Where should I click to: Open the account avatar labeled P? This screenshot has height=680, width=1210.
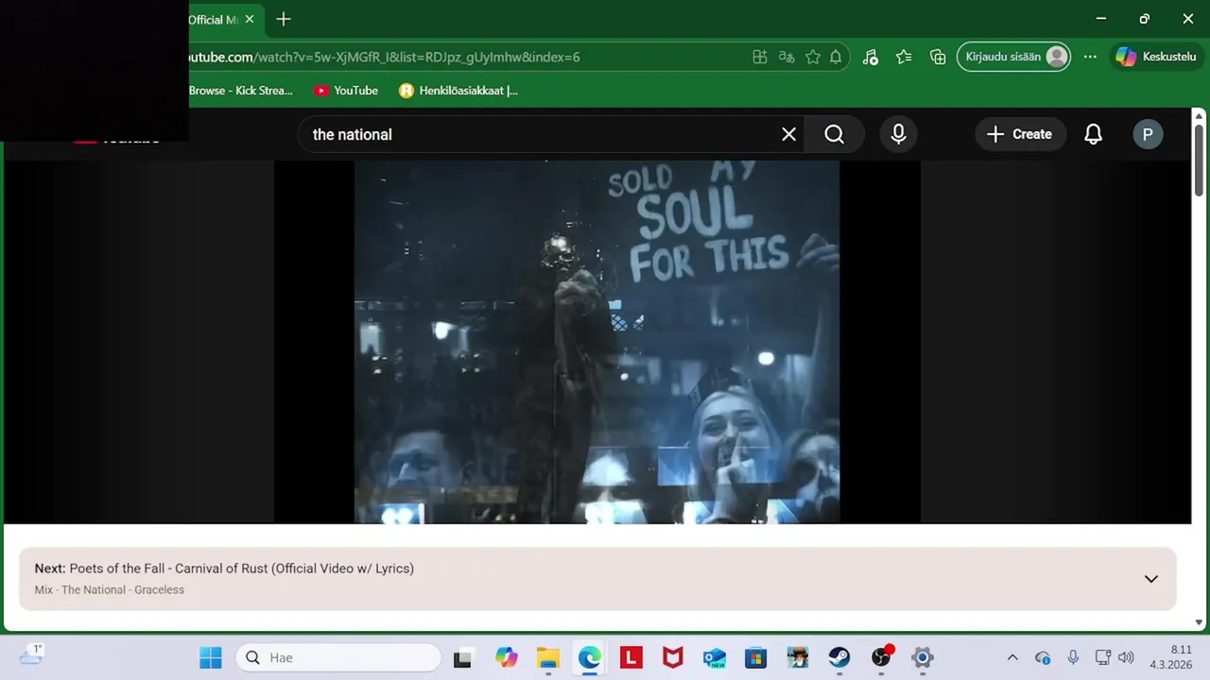click(1148, 134)
